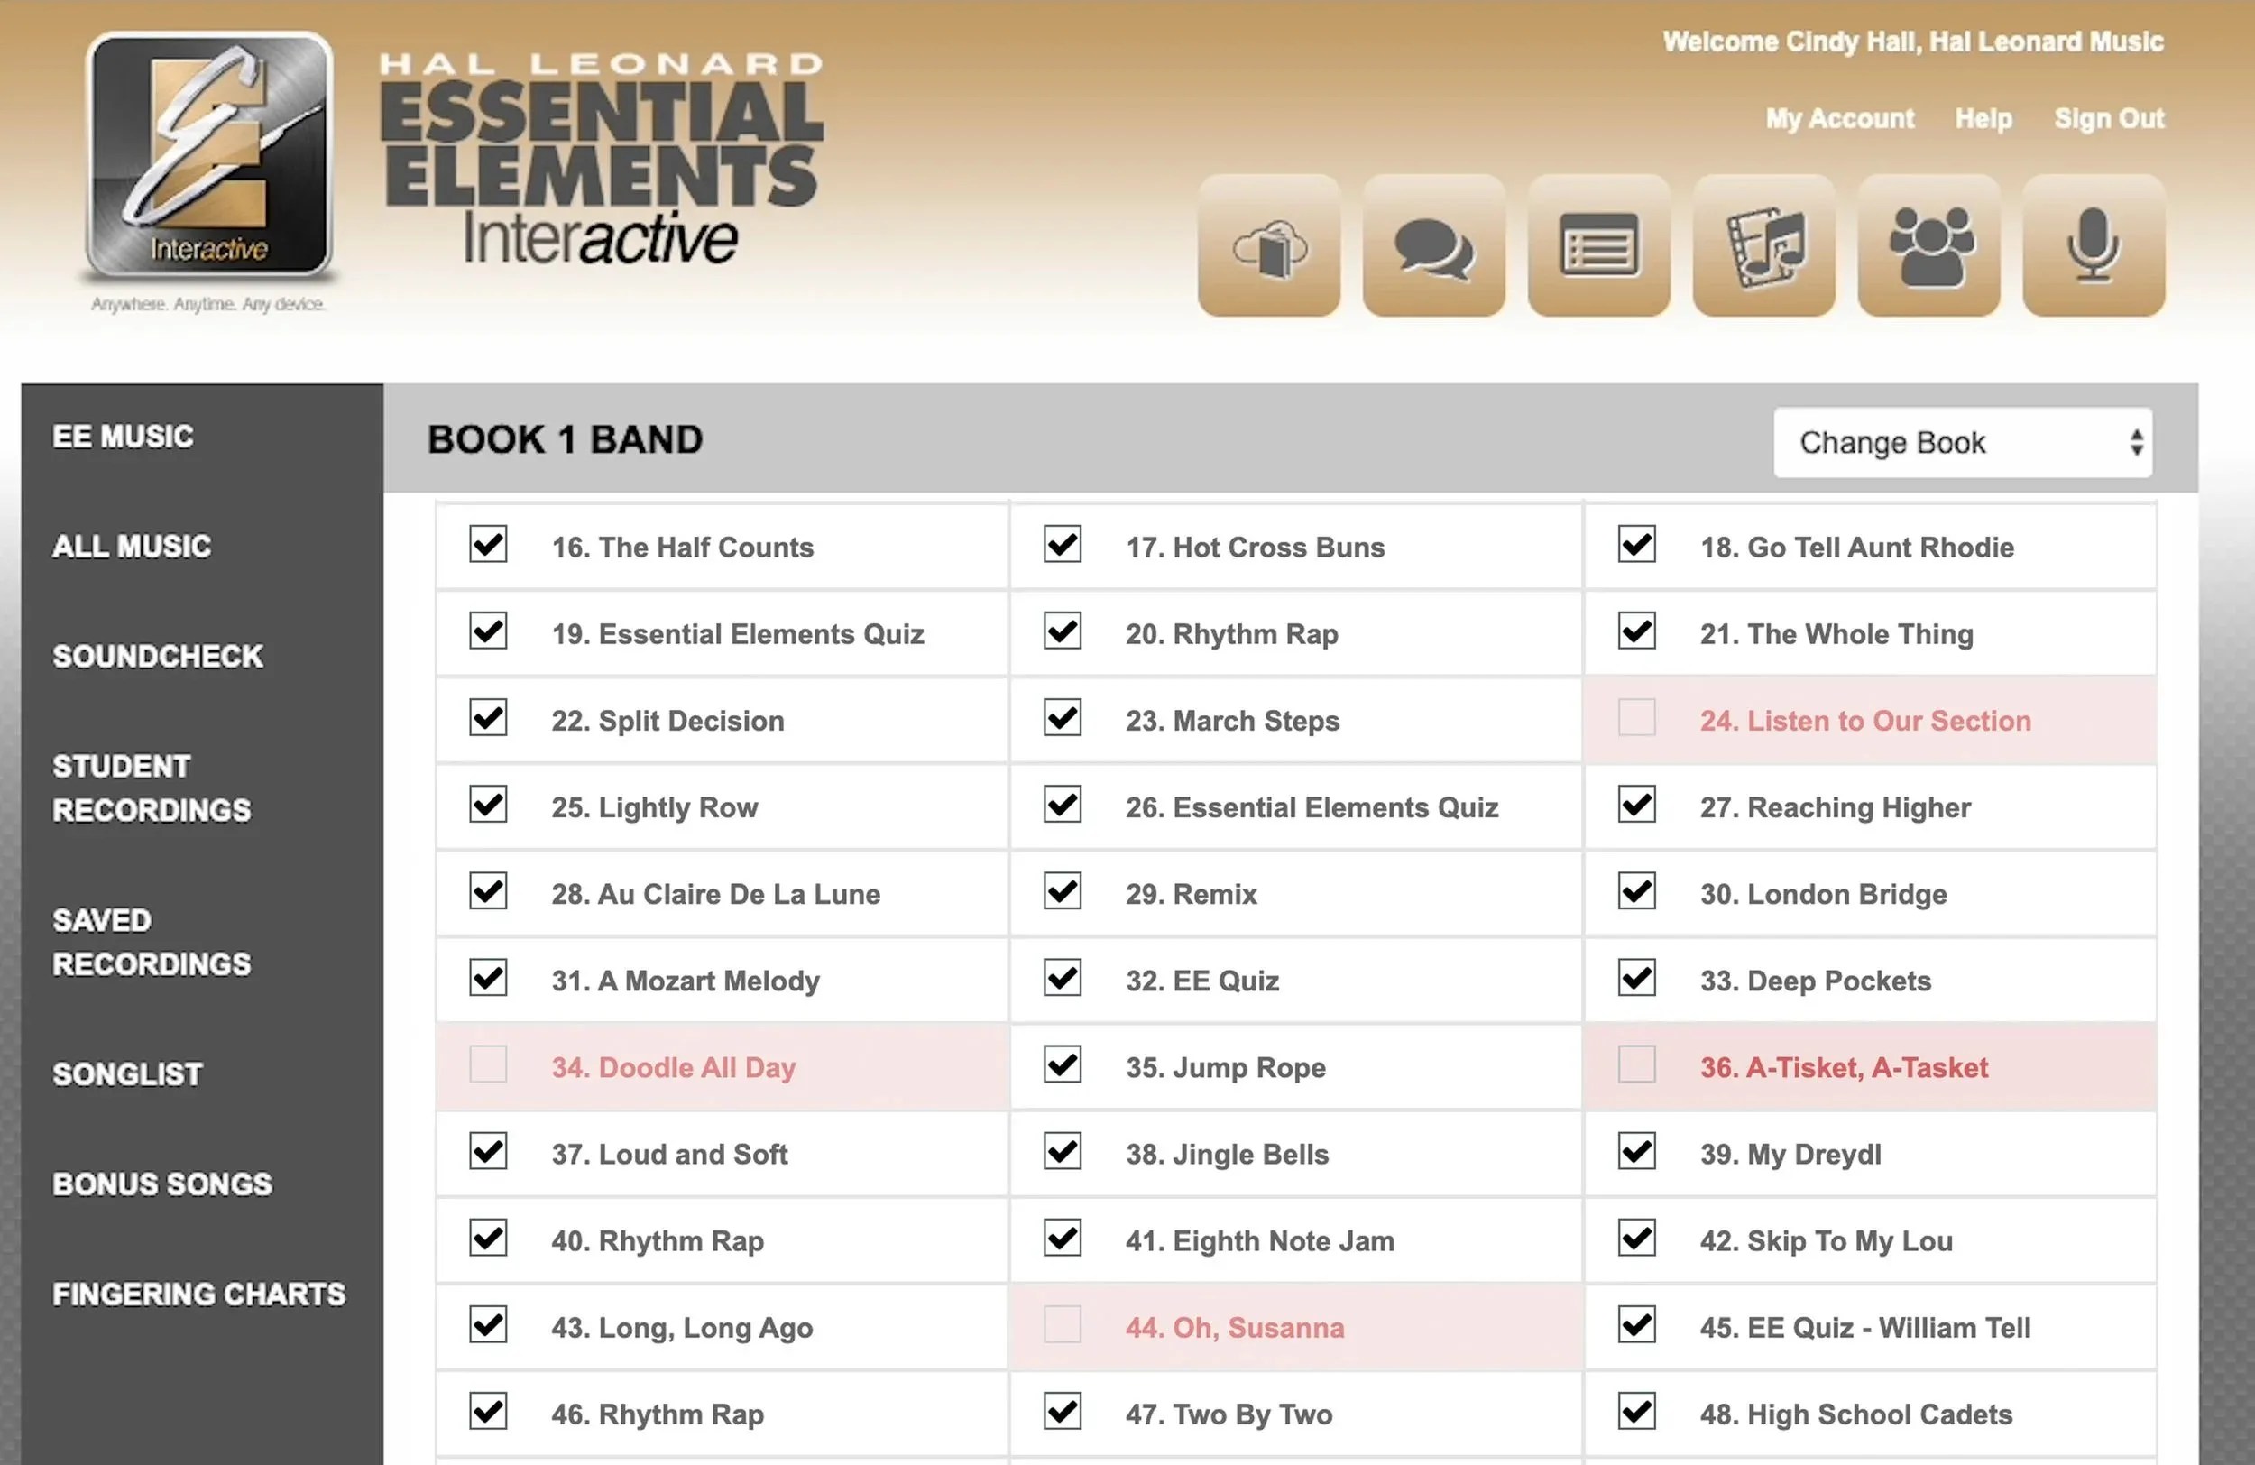
Task: Check the 34. Doodle All Day checkbox
Action: (x=488, y=1065)
